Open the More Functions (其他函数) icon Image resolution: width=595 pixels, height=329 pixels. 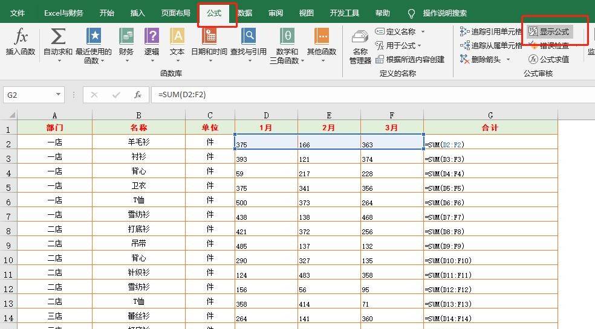tap(322, 37)
